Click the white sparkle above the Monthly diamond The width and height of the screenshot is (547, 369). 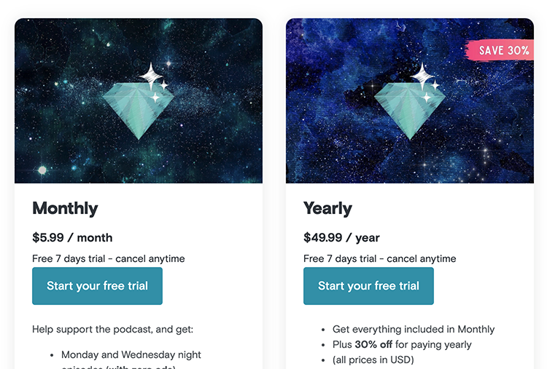pyautogui.click(x=151, y=75)
